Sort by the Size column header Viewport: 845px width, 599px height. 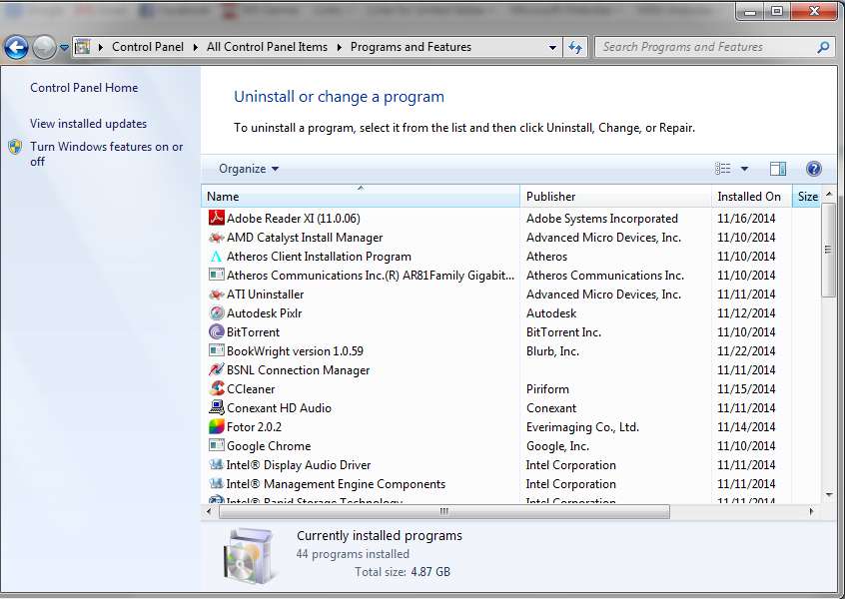coord(807,197)
